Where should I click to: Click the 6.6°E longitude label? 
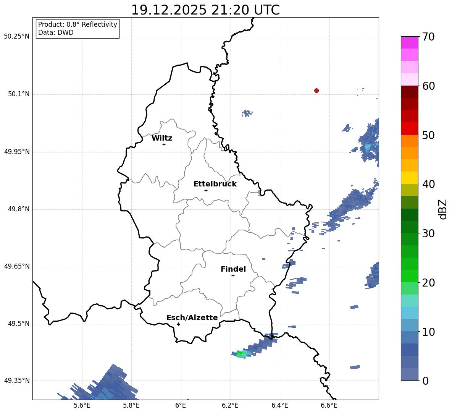329,405
